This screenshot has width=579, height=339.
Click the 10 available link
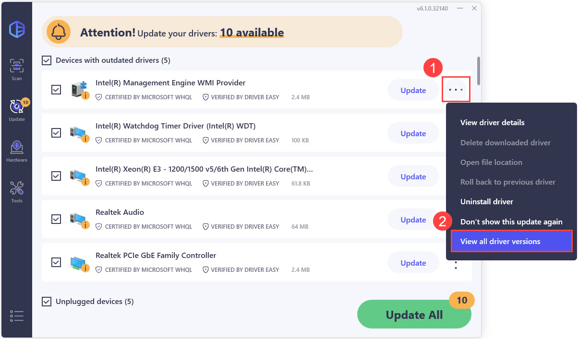point(252,33)
